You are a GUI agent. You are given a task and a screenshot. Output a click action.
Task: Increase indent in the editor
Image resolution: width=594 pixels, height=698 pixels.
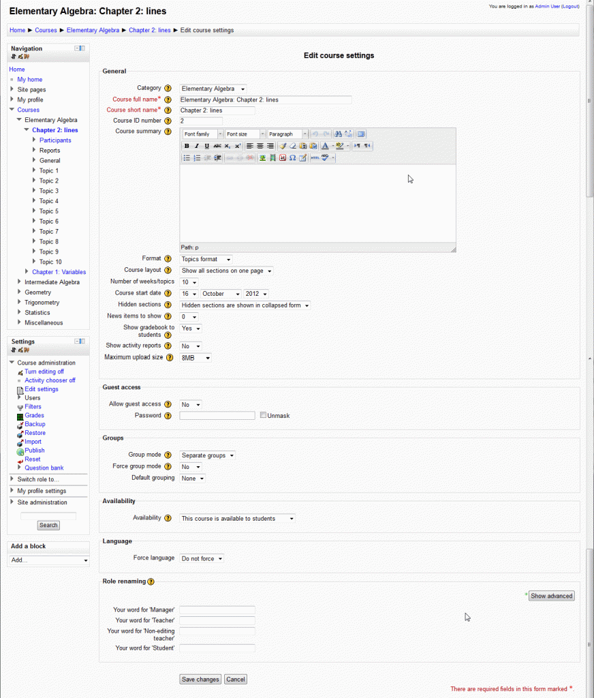pyautogui.click(x=217, y=158)
